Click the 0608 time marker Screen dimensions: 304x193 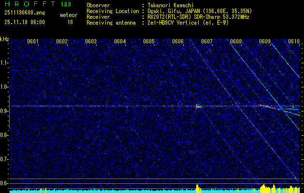pos(236,41)
